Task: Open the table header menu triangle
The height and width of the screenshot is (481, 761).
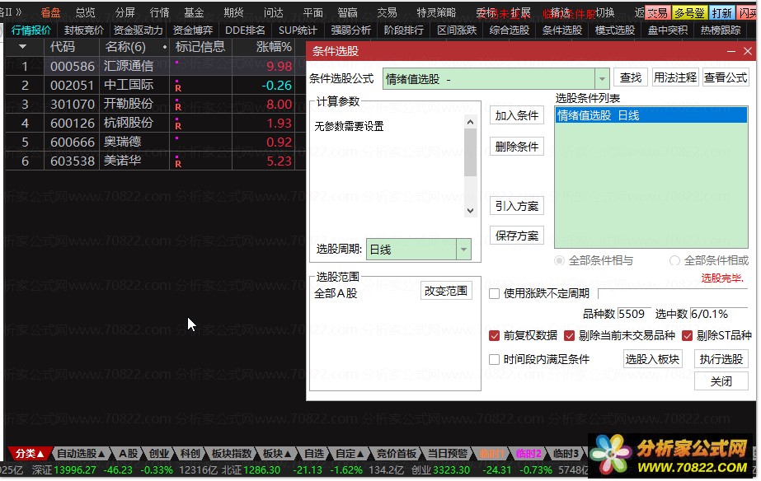Action: coord(21,47)
